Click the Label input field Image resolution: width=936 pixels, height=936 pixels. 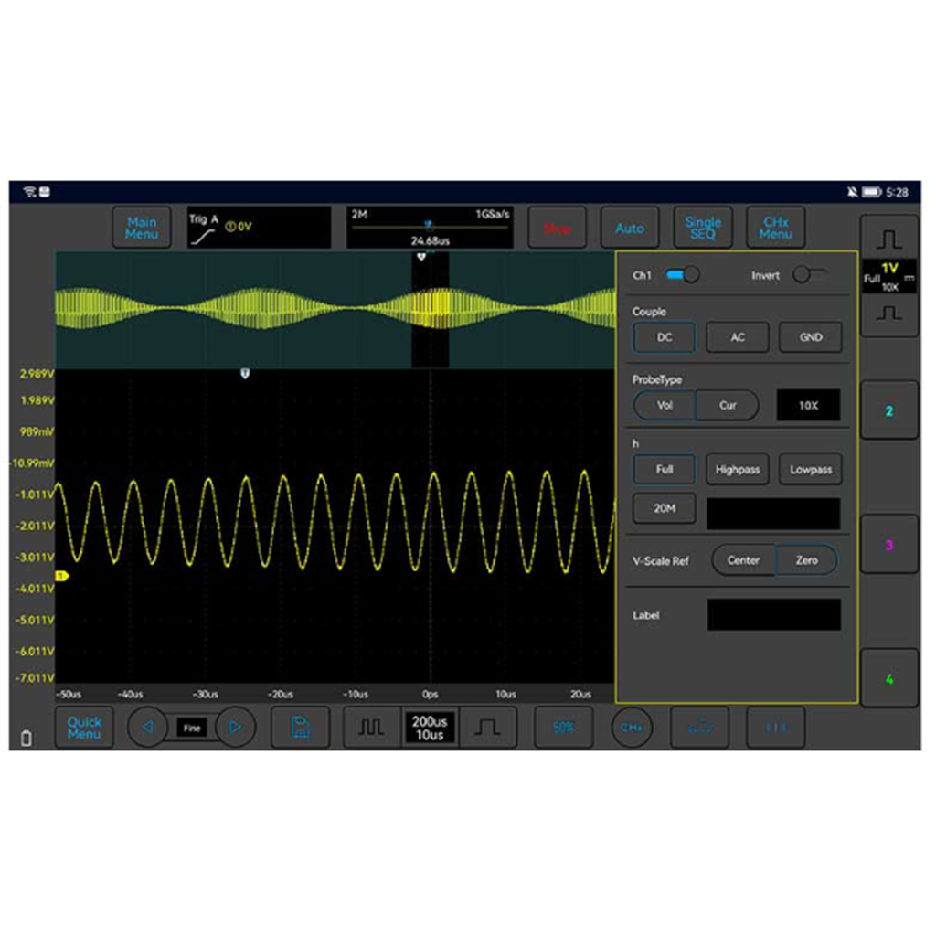[x=773, y=614]
